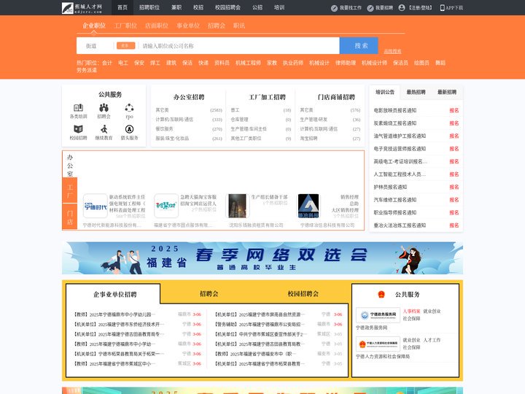Image resolution: width=525 pixels, height=394 pixels.
Task: Select the 办公室 vertical tab
Action: 70,165
